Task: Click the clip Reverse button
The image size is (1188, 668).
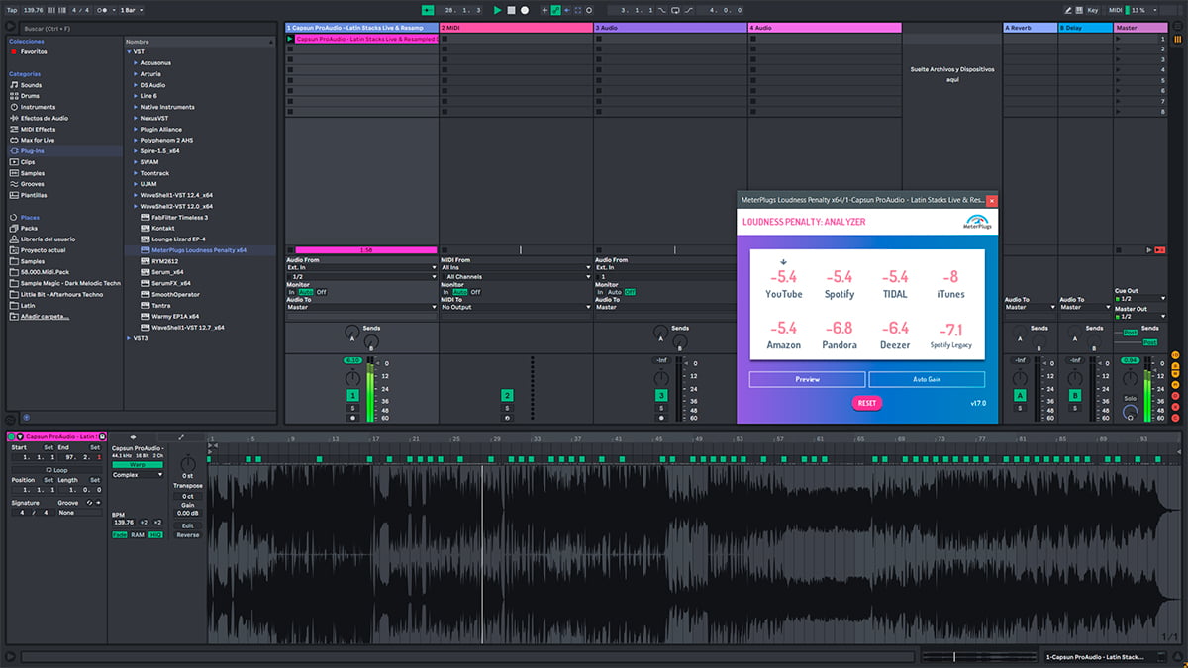Action: 187,534
